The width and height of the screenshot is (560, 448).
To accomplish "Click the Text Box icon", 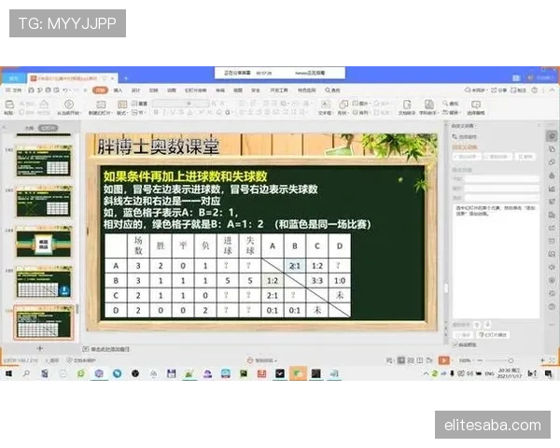I will click(x=326, y=104).
